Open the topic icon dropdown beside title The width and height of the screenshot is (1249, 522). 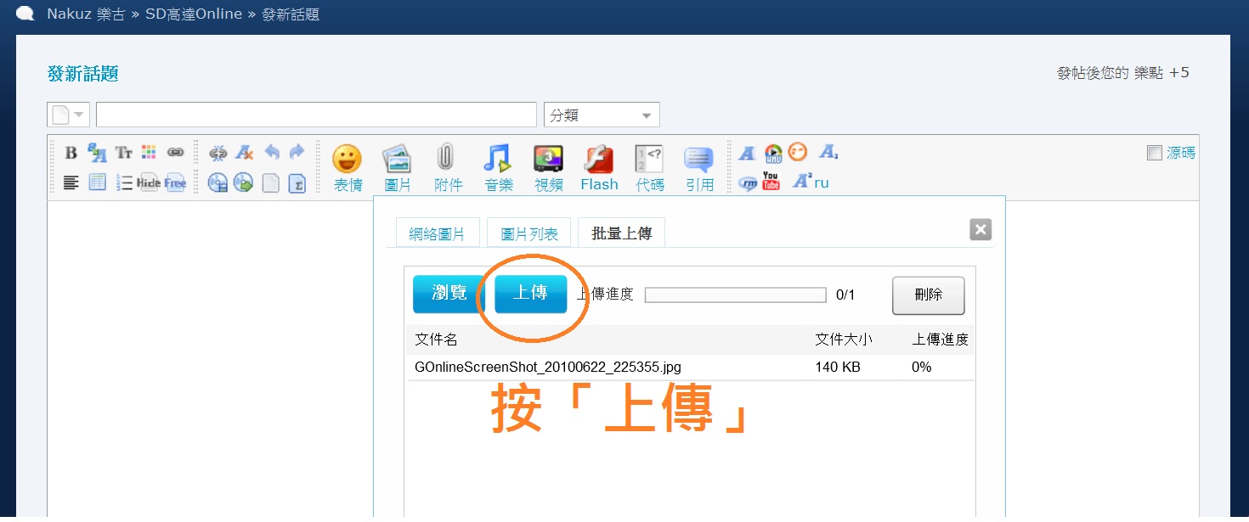coord(69,115)
